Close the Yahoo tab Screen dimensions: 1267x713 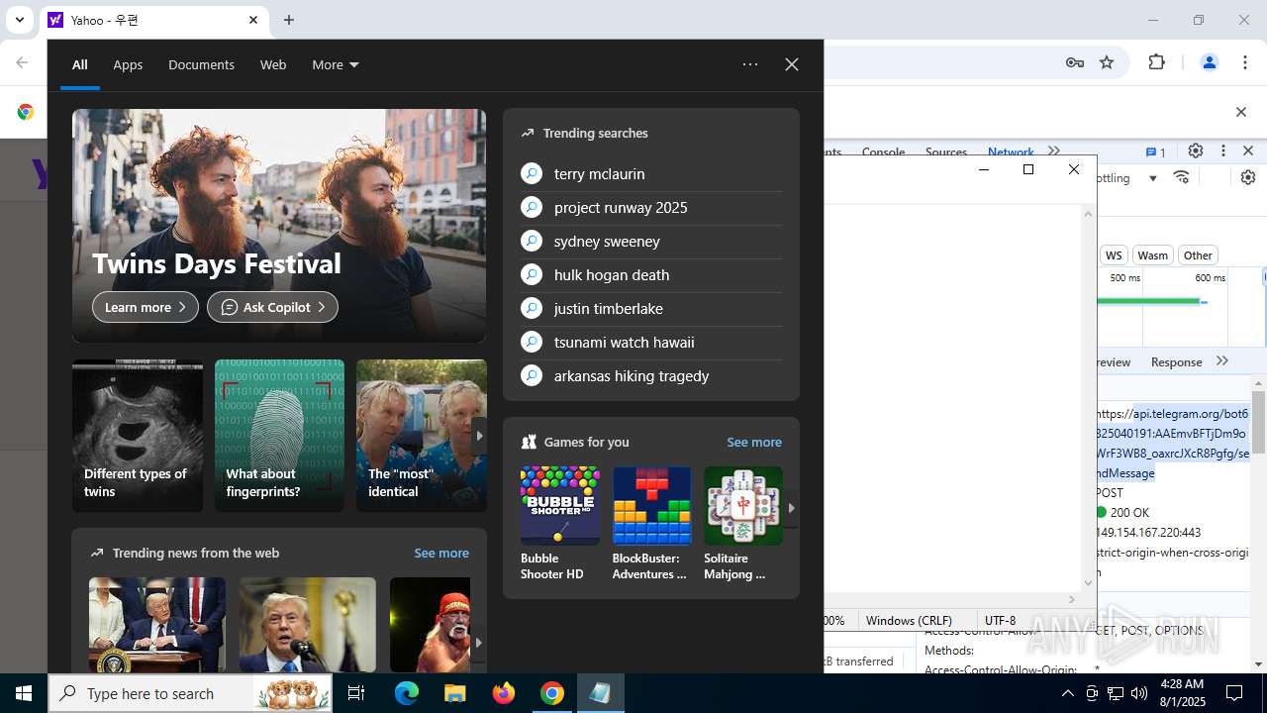click(x=253, y=20)
